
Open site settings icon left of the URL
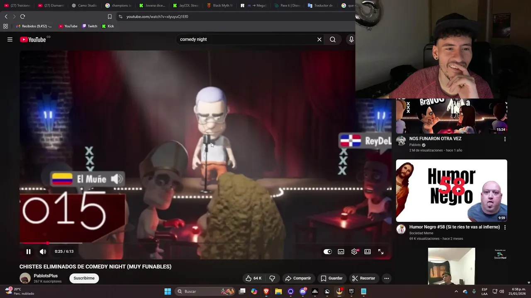(x=120, y=17)
